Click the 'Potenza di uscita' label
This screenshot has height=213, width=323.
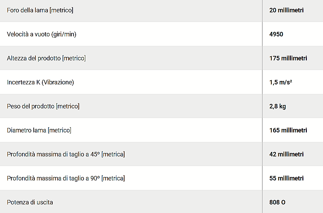click(30, 202)
